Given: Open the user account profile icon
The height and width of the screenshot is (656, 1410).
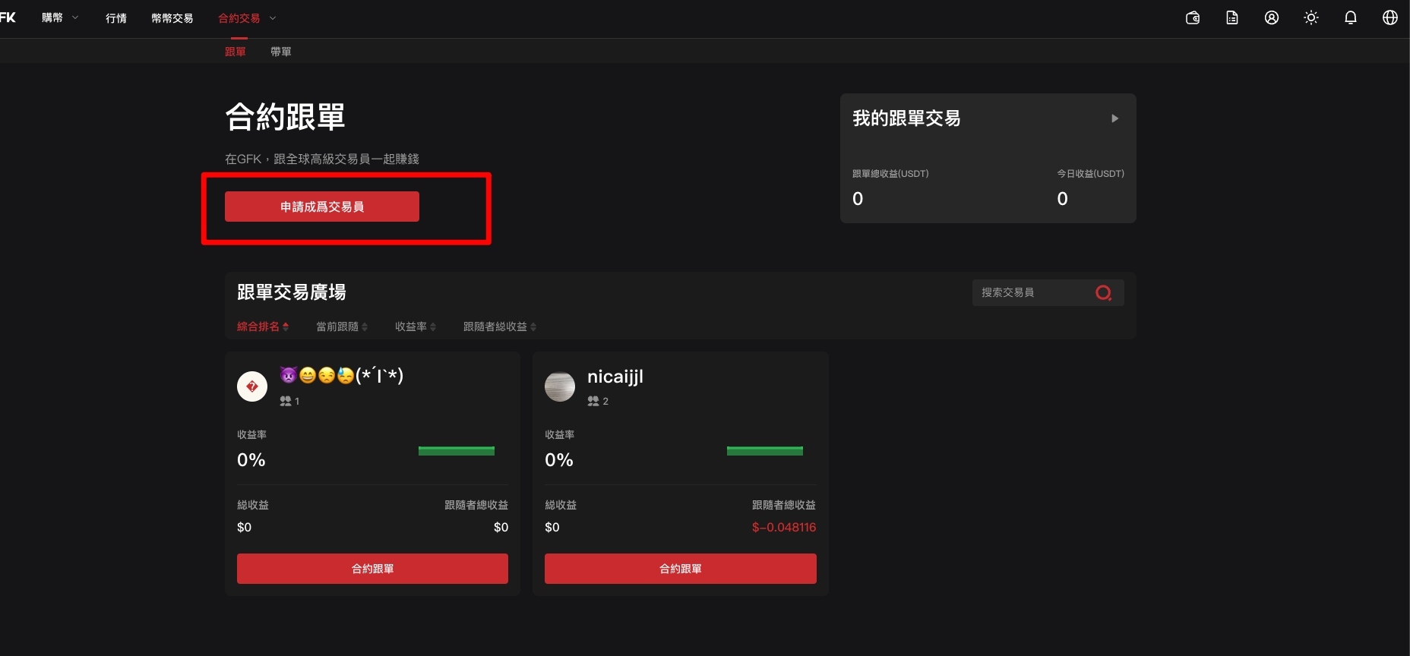Looking at the screenshot, I should click(x=1272, y=17).
